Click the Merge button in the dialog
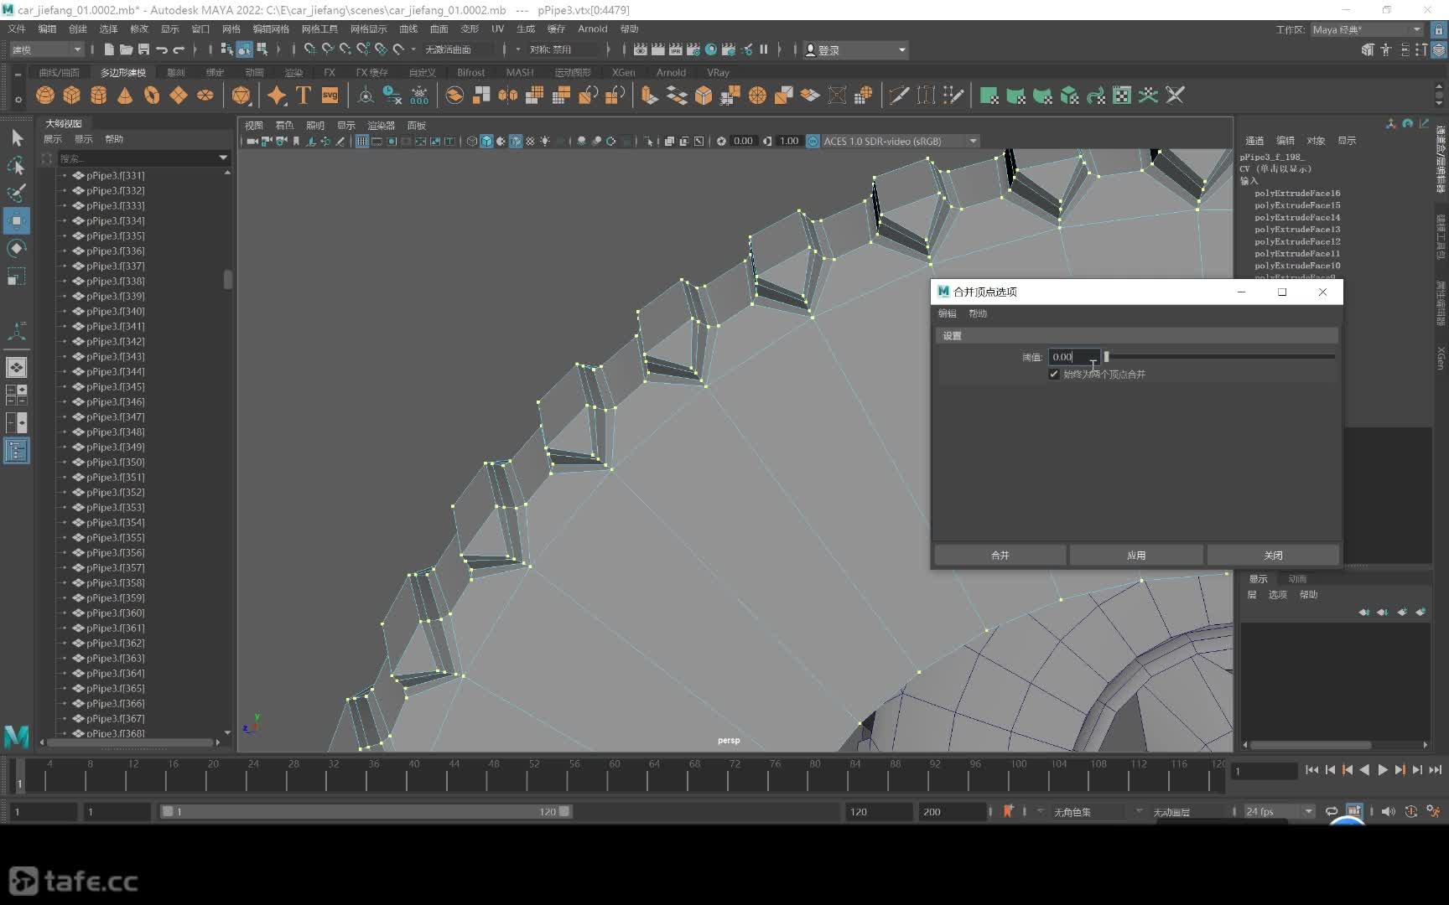 tap(1000, 555)
